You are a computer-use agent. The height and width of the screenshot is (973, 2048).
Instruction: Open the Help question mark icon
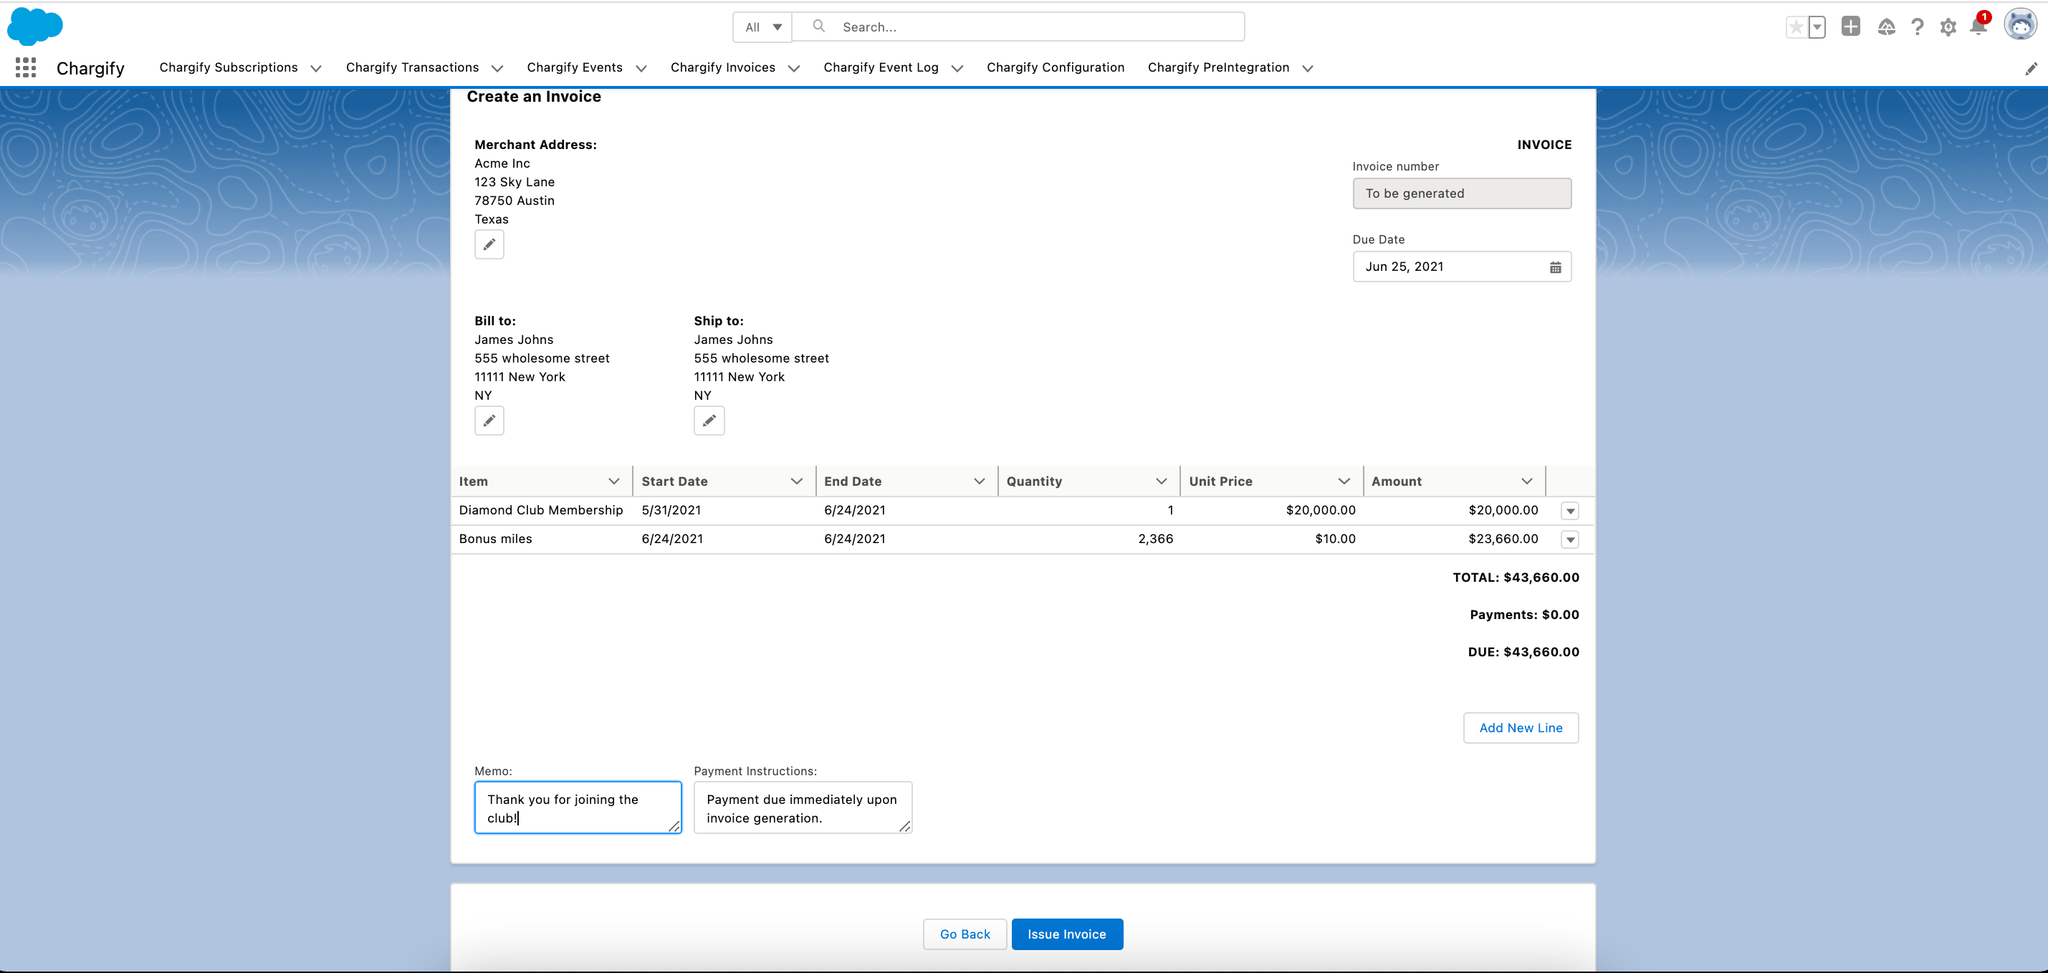coord(1917,27)
